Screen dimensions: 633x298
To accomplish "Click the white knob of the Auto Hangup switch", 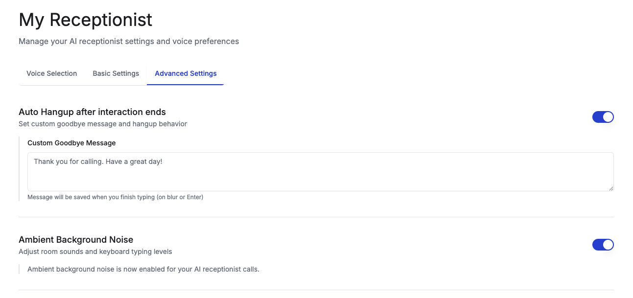I will point(608,117).
